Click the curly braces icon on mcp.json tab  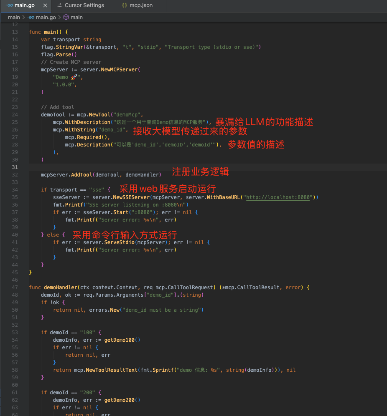coord(125,5)
